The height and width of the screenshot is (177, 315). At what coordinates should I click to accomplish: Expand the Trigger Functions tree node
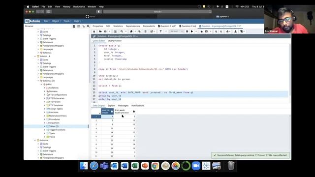(x=45, y=130)
